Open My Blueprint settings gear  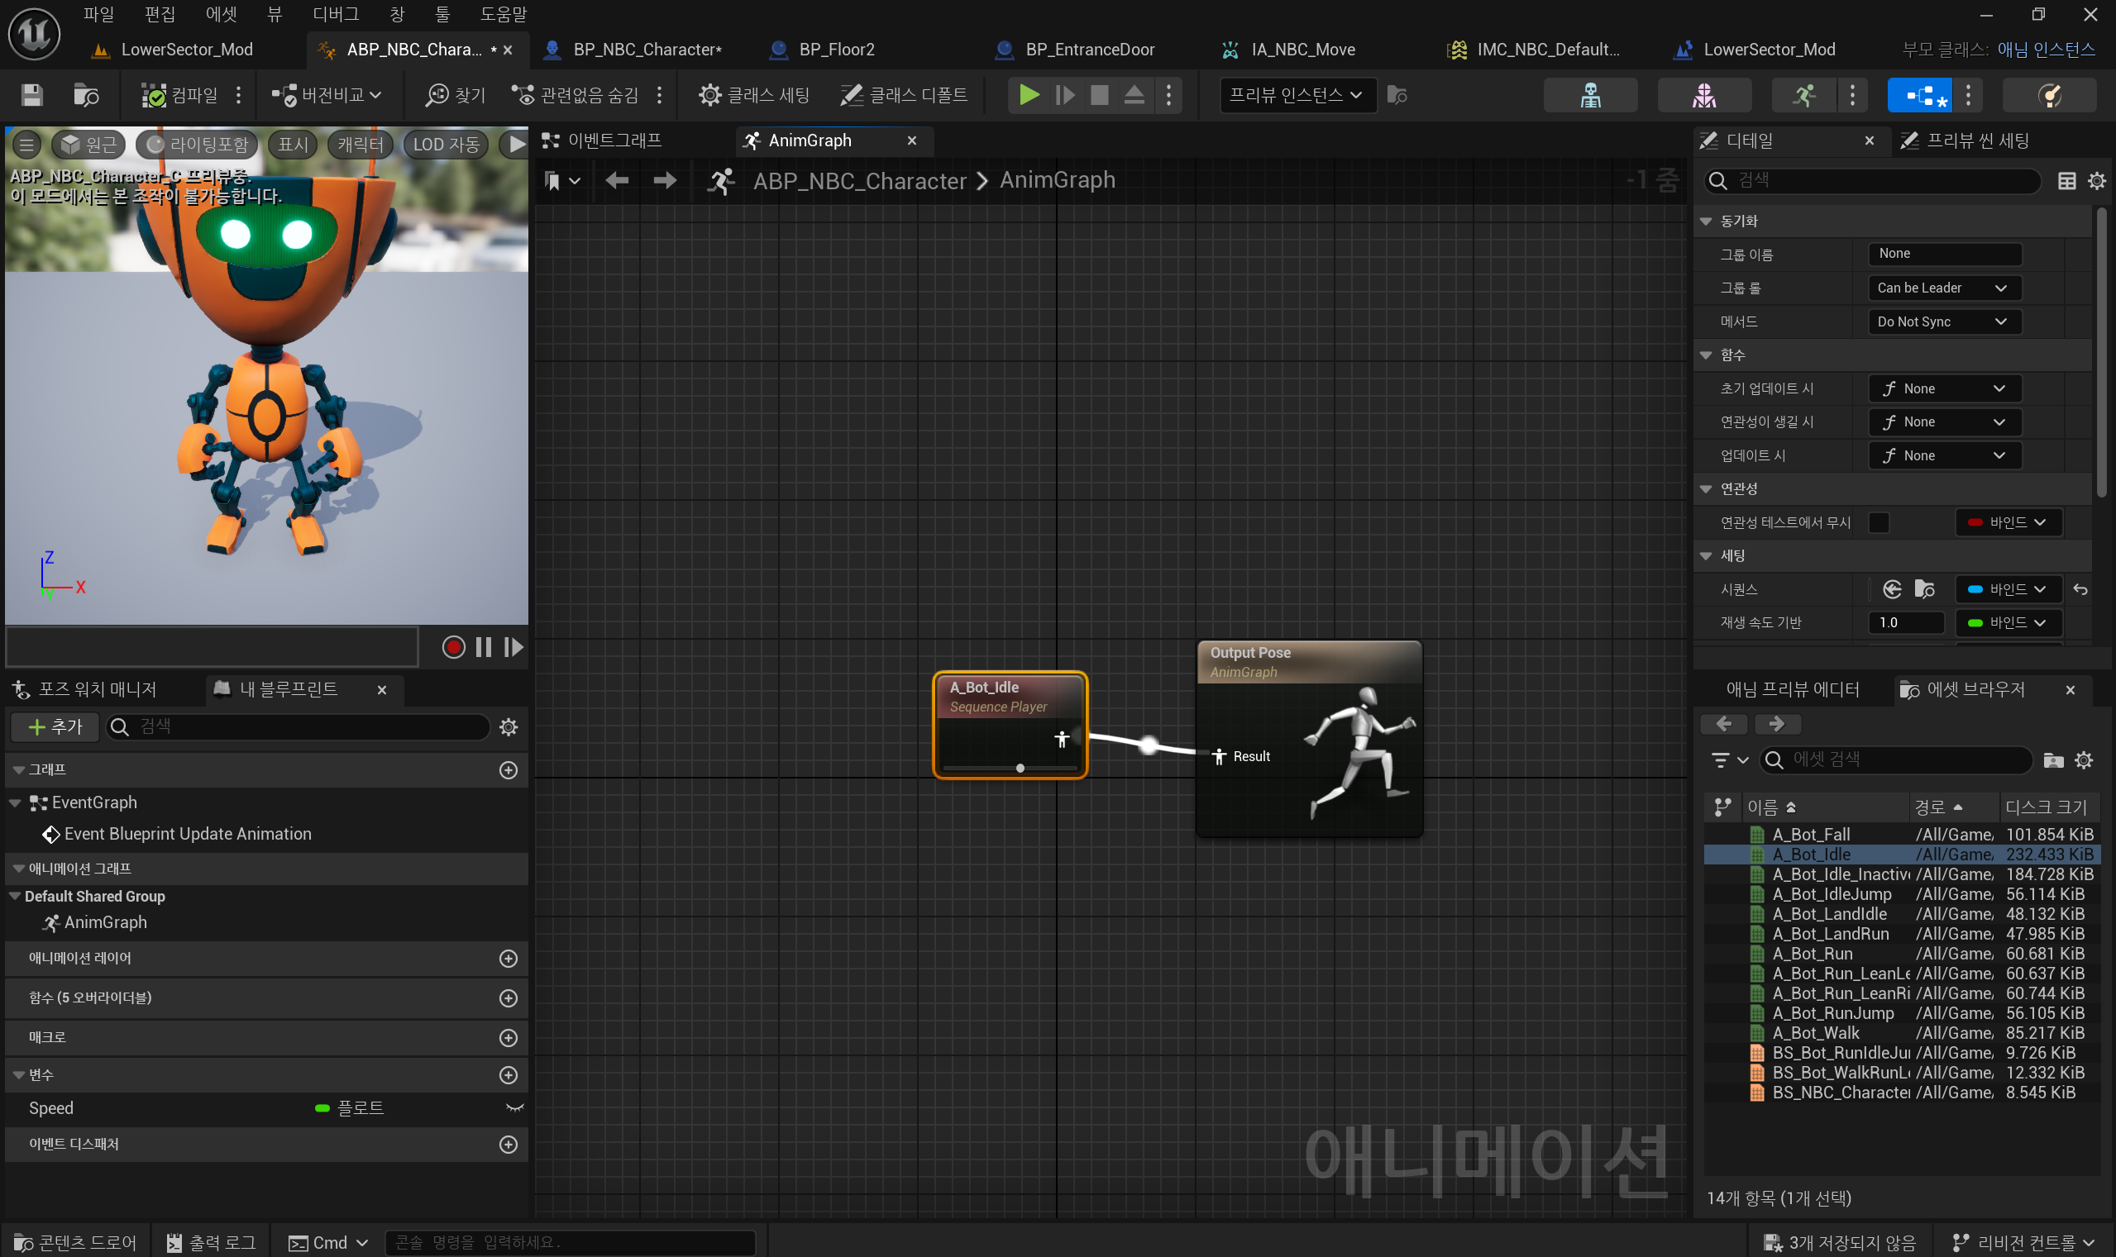coord(509,726)
